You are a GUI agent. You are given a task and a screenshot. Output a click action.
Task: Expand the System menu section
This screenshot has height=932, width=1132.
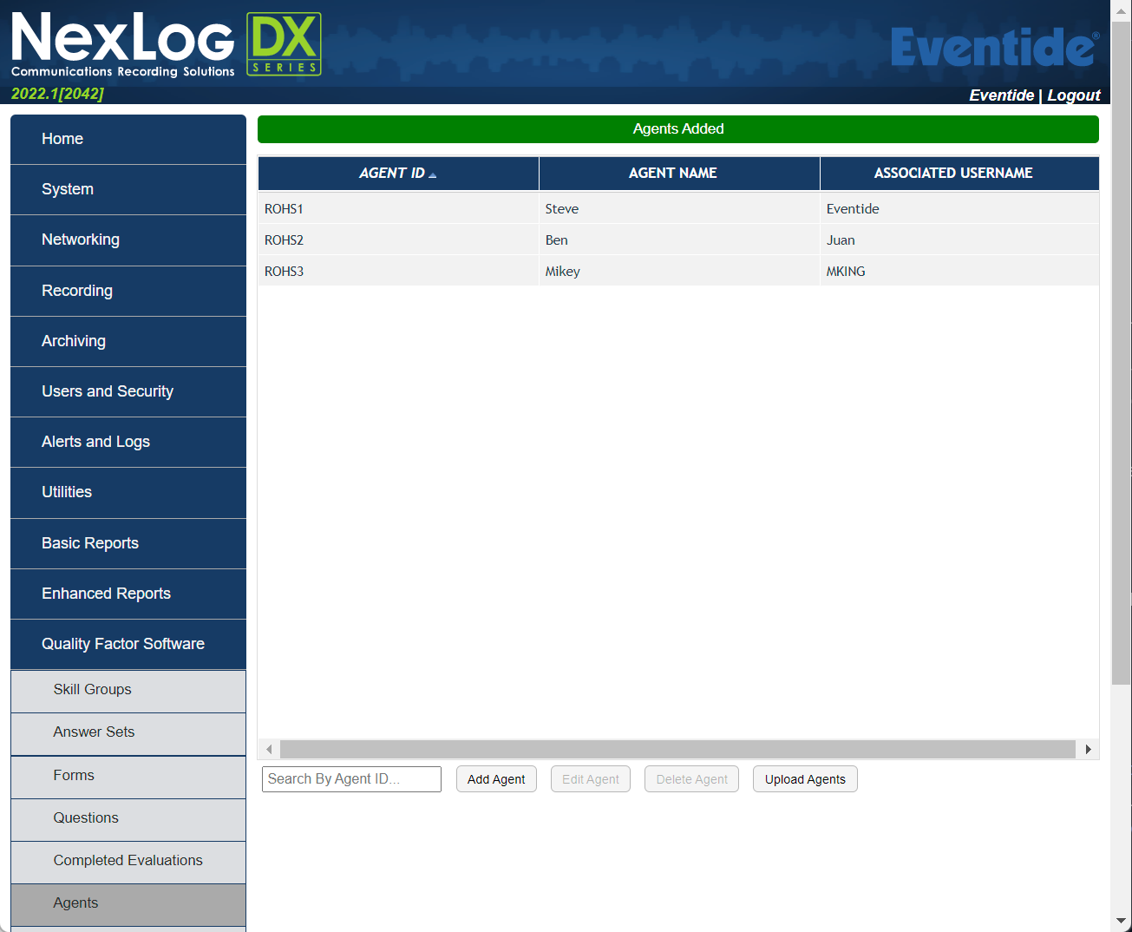(128, 189)
